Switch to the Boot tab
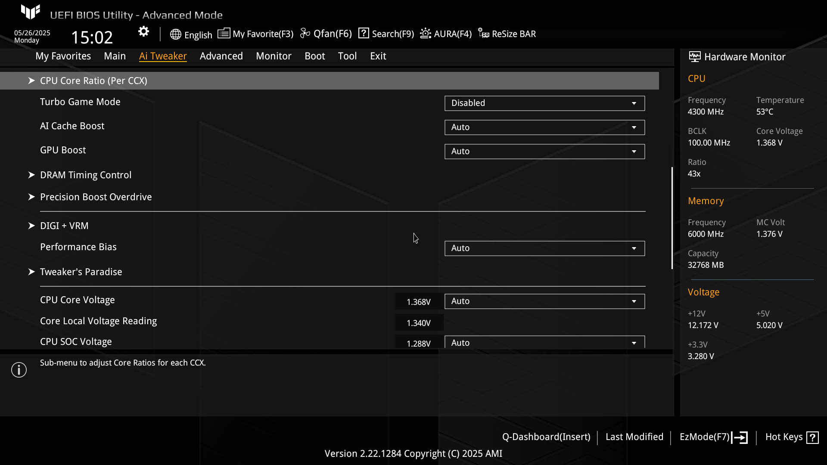 (x=314, y=56)
